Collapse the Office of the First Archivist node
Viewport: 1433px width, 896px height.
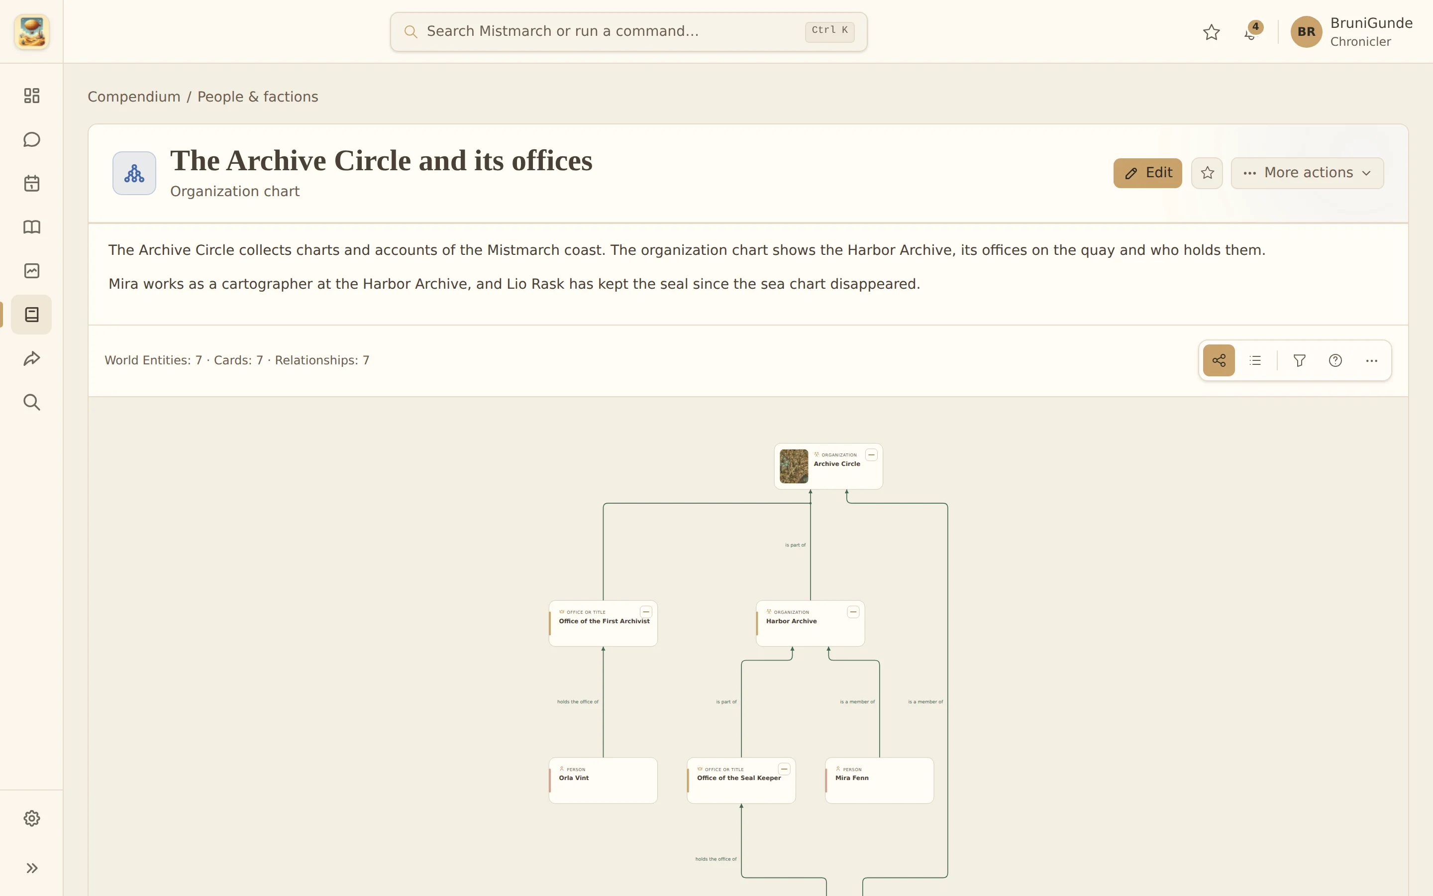tap(646, 612)
